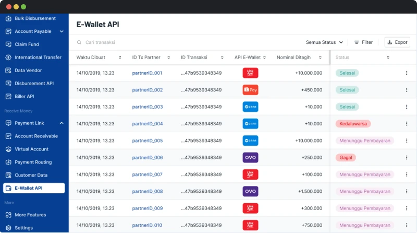Sort by Nominal Ditagih column
This screenshot has width=417, height=233.
[320, 57]
